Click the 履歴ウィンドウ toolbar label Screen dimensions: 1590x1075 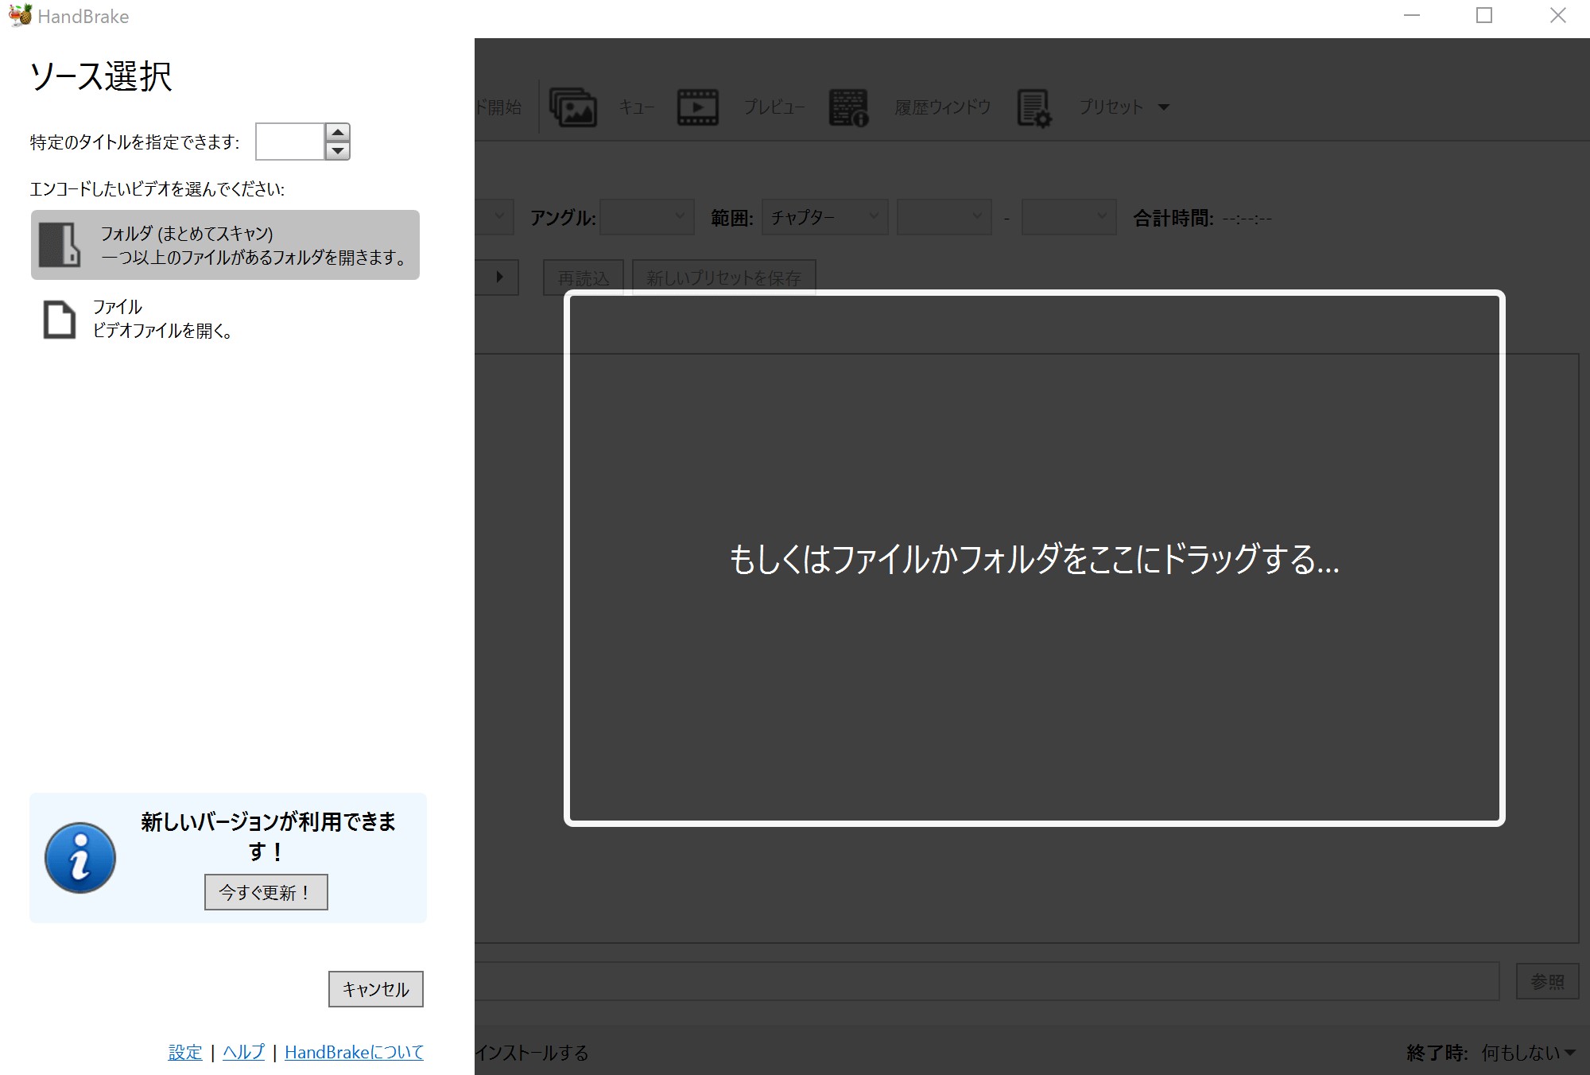[943, 107]
